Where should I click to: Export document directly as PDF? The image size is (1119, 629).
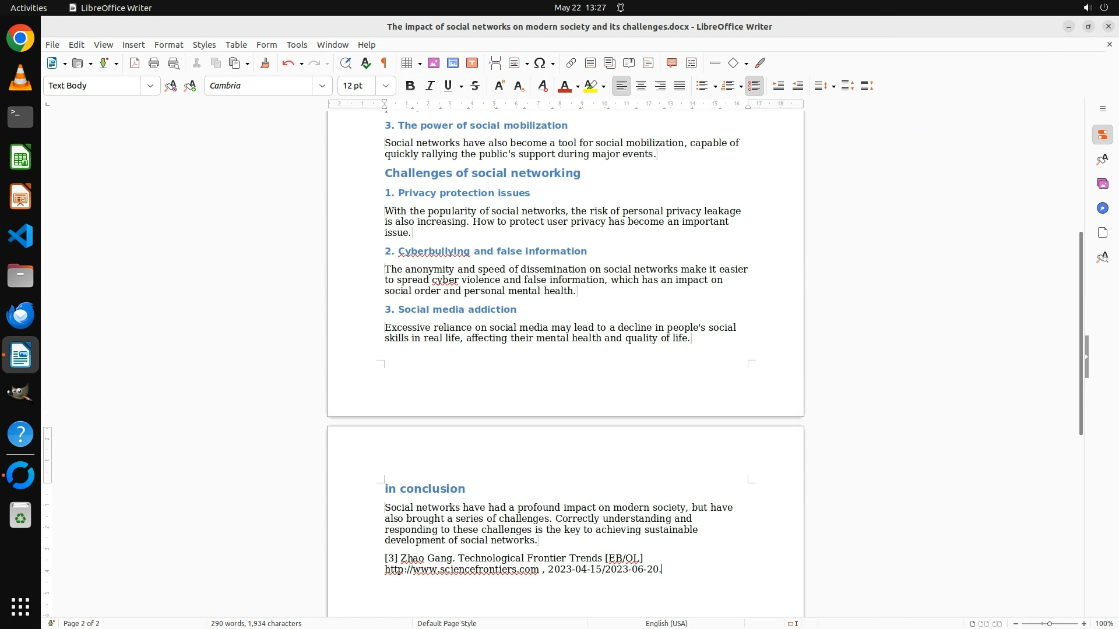(x=135, y=63)
